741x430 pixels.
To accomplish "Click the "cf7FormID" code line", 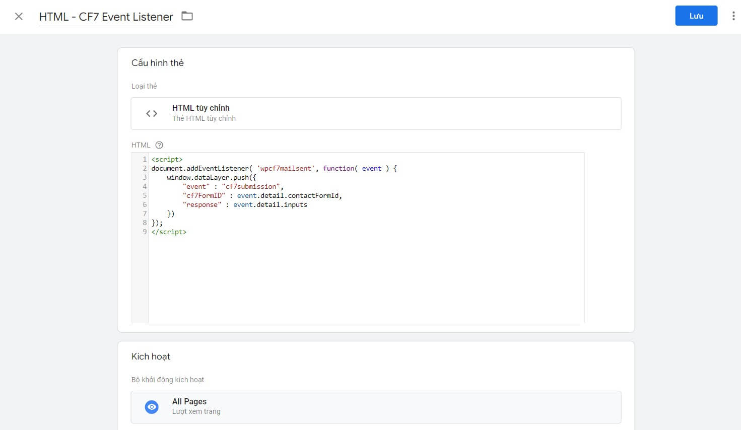I will pos(262,195).
